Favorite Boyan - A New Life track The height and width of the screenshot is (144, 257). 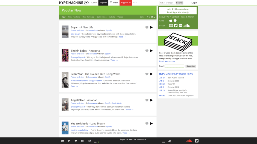[147, 27]
